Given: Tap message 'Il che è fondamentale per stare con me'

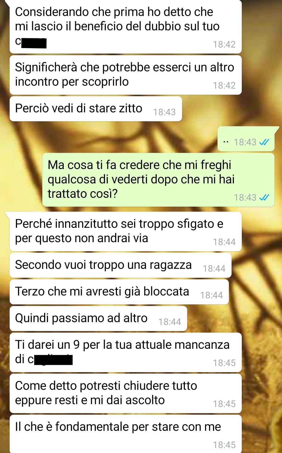Looking at the screenshot, I should coord(126,434).
